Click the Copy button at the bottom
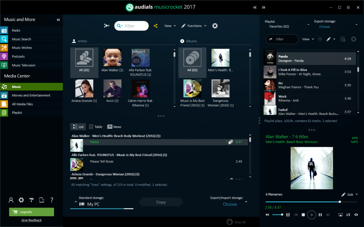The height and width of the screenshot is (227, 364). click(161, 202)
